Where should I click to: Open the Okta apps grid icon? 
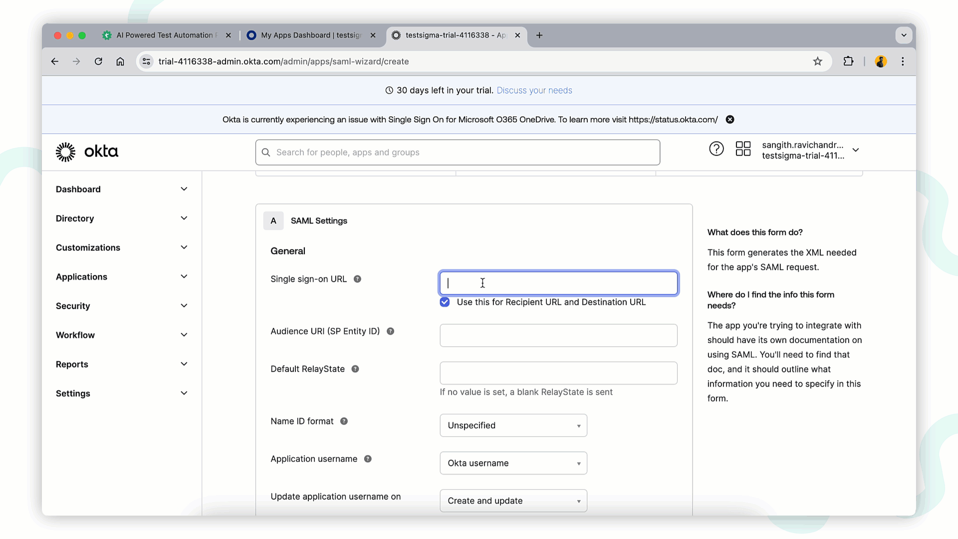point(743,149)
